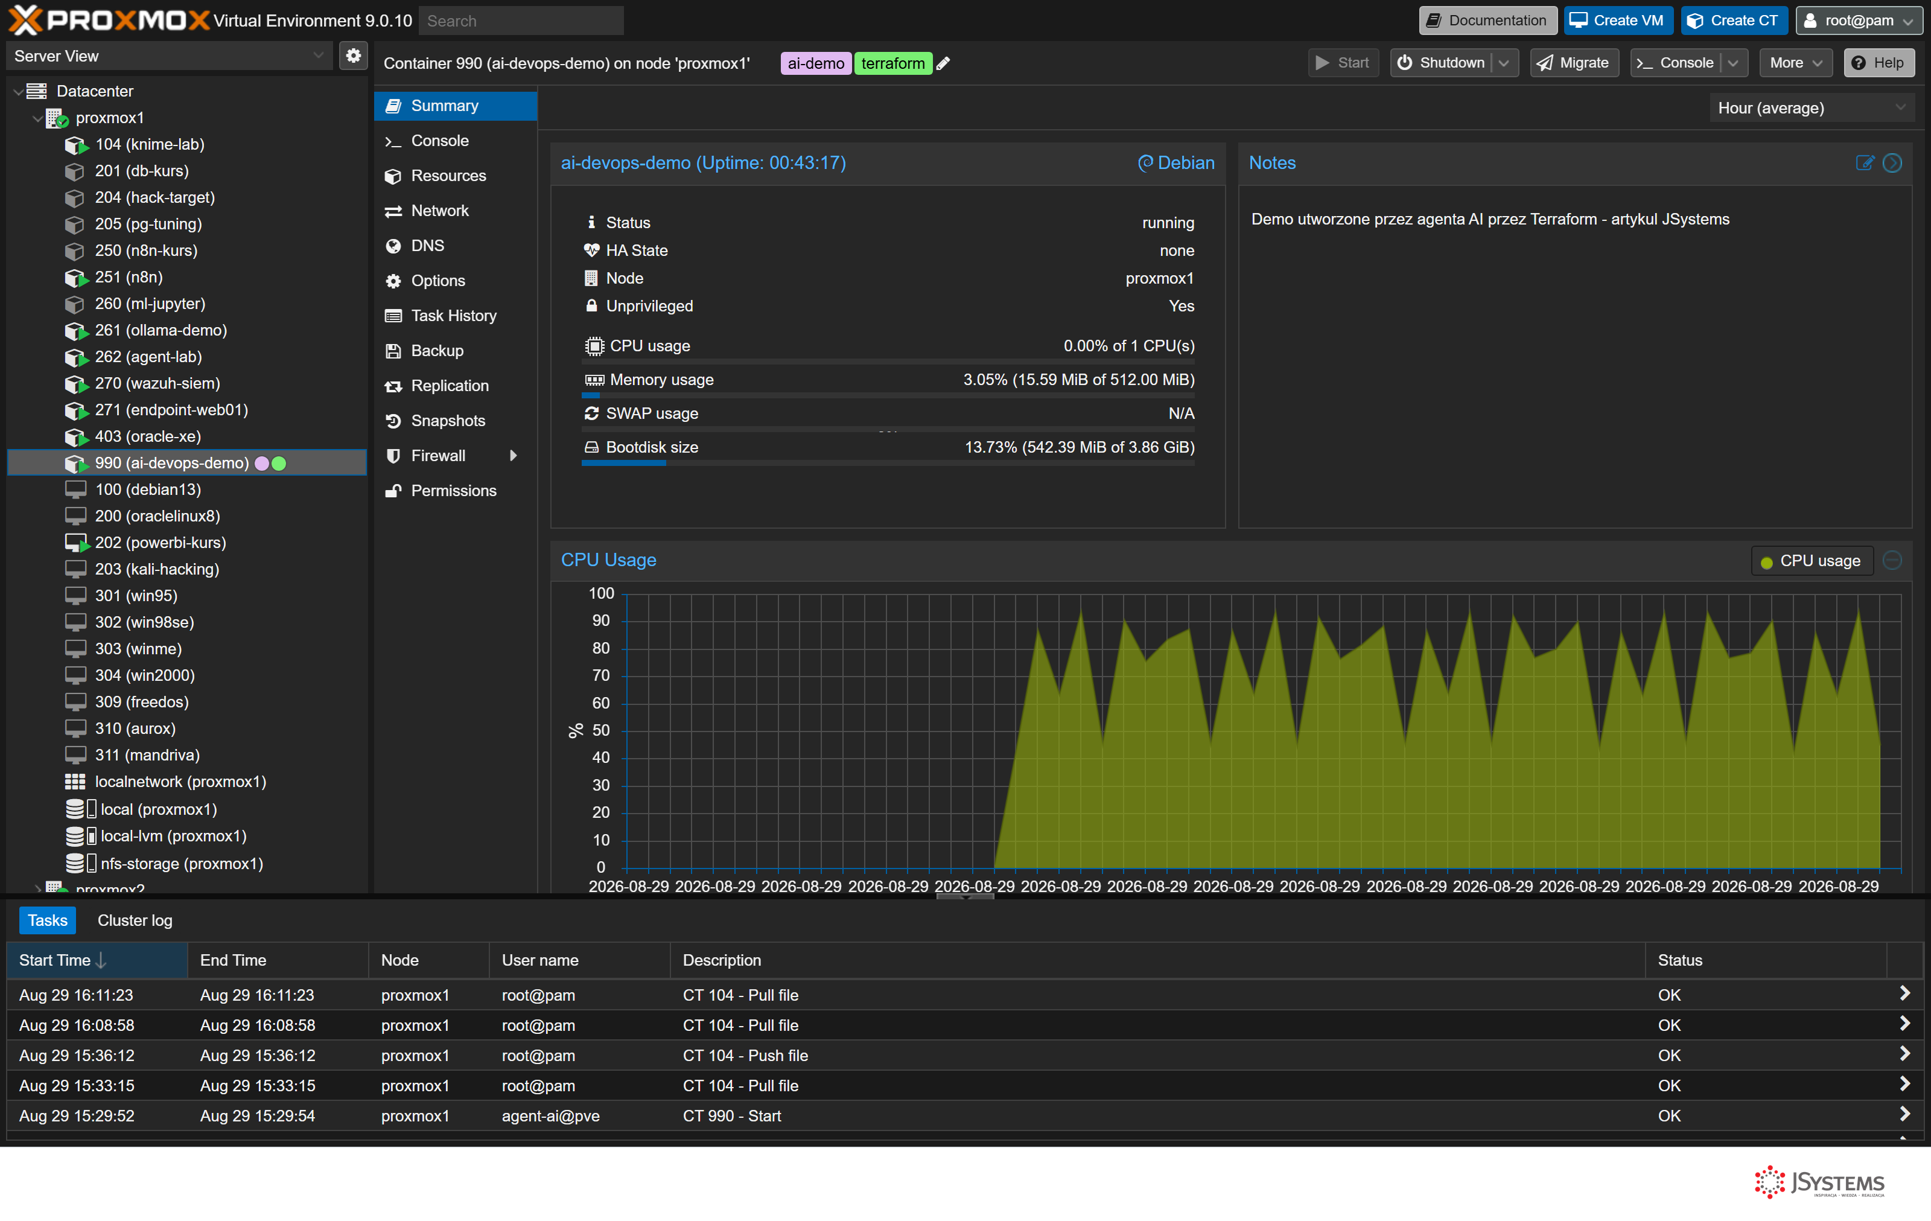Open the Console tab in side menu
This screenshot has height=1221, width=1931.
pos(454,141)
